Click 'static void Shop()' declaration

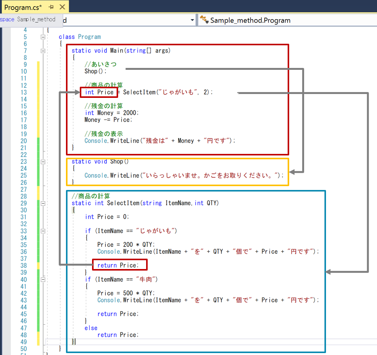tap(100, 162)
